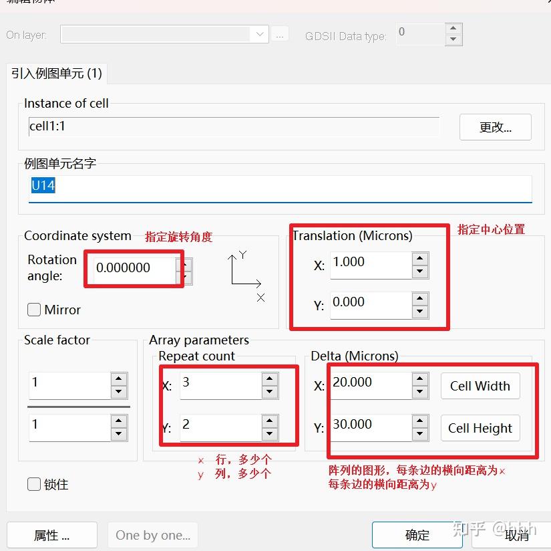
Task: Toggle the Mirror checkbox
Action: point(33,310)
